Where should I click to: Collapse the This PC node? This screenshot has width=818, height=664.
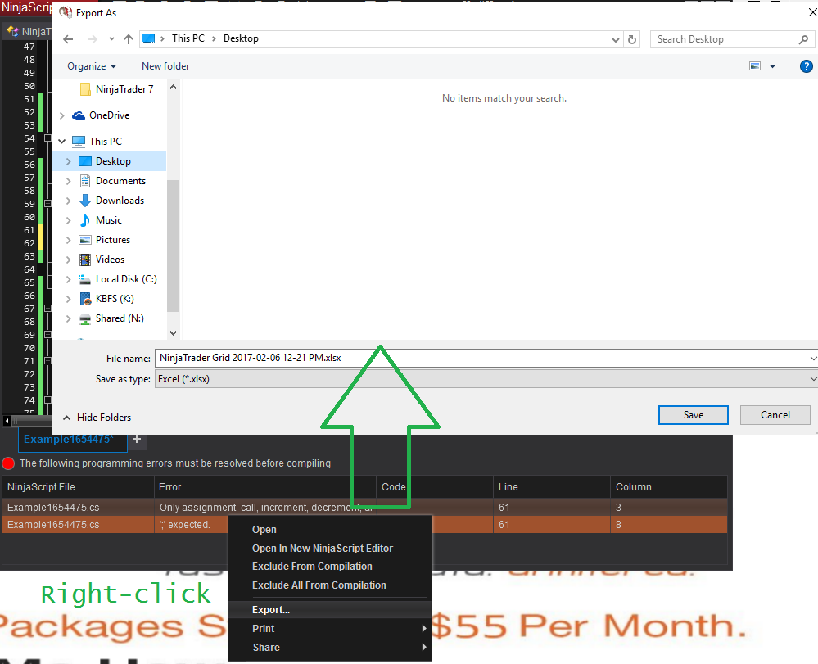[x=62, y=142]
